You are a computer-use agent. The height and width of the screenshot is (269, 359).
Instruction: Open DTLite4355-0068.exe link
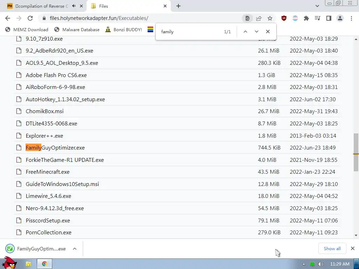tap(52, 124)
